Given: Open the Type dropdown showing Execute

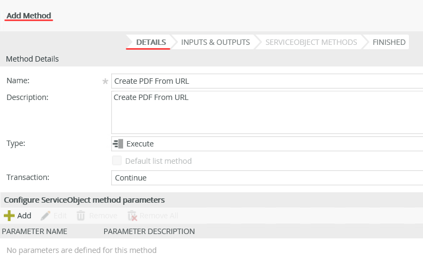Looking at the screenshot, I should (267, 144).
